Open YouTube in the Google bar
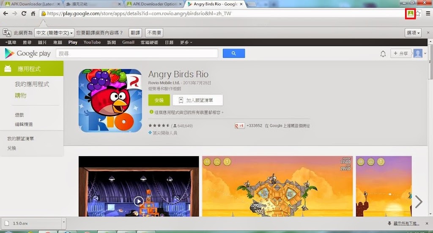Image resolution: width=433 pixels, height=233 pixels. pyautogui.click(x=92, y=43)
